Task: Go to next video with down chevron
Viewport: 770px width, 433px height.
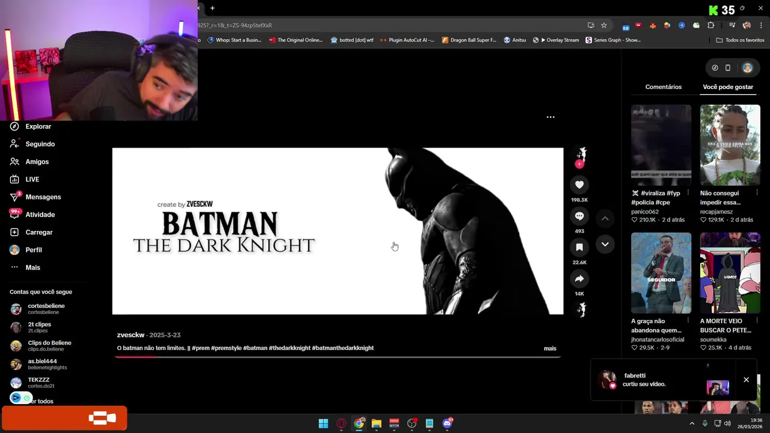Action: pos(605,244)
